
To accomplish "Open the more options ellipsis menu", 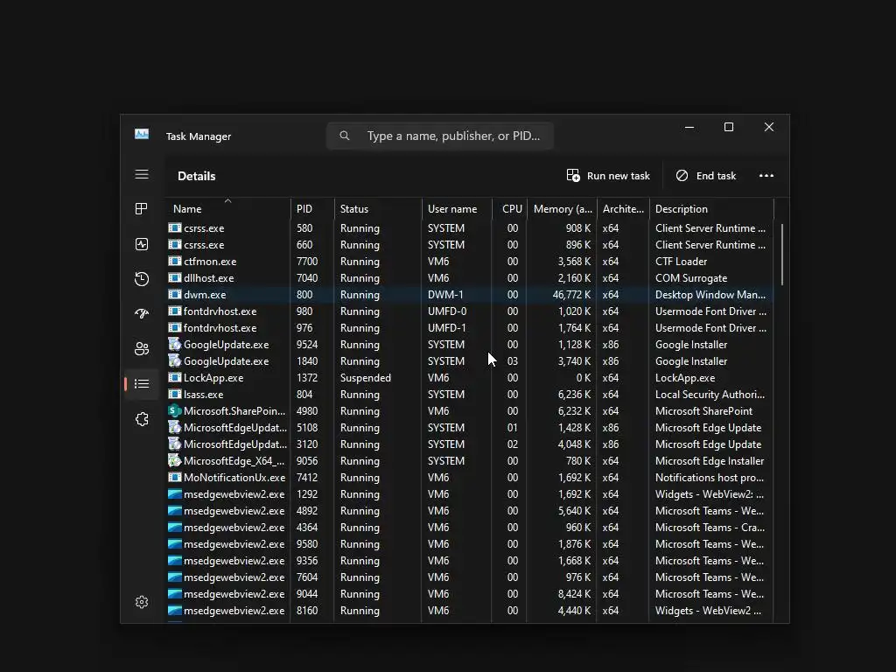I will (x=766, y=175).
